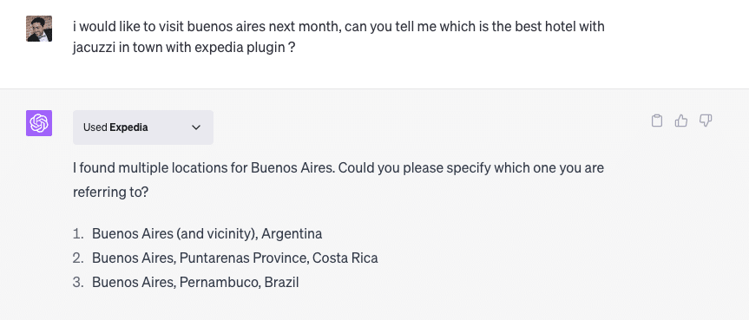Click the thumbs up feedback icon
Image resolution: width=749 pixels, height=320 pixels.
(x=681, y=121)
